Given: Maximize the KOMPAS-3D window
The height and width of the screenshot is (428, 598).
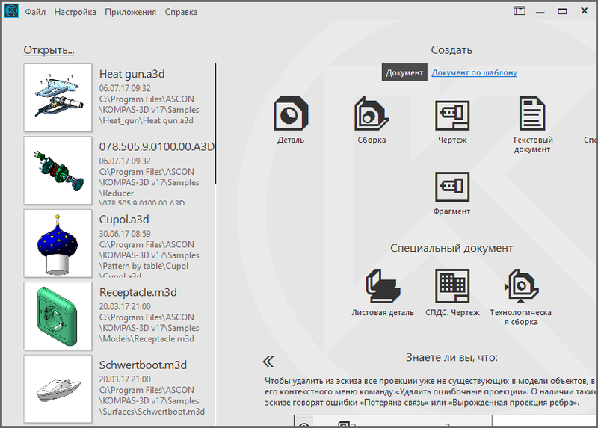Looking at the screenshot, I should pos(562,11).
